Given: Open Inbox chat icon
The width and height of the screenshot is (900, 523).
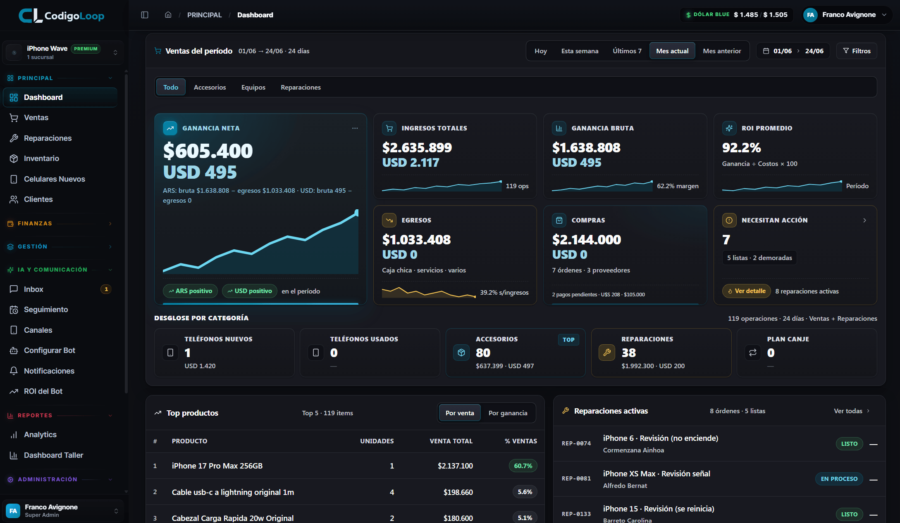Looking at the screenshot, I should point(14,289).
